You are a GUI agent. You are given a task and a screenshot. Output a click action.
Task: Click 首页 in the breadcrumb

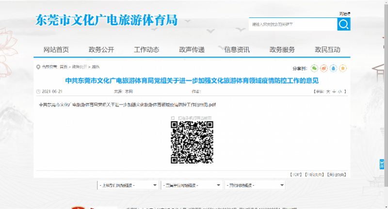click(64, 67)
